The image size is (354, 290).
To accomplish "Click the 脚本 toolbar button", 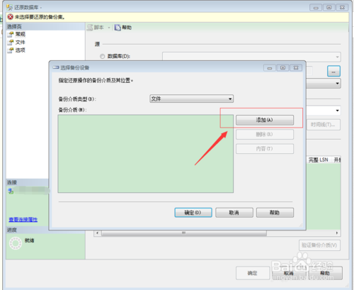I will pyautogui.click(x=96, y=28).
